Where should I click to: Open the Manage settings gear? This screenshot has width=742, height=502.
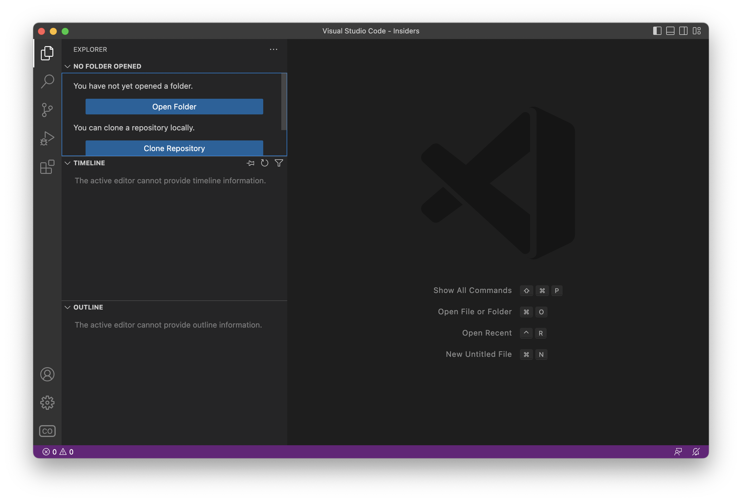(x=47, y=403)
